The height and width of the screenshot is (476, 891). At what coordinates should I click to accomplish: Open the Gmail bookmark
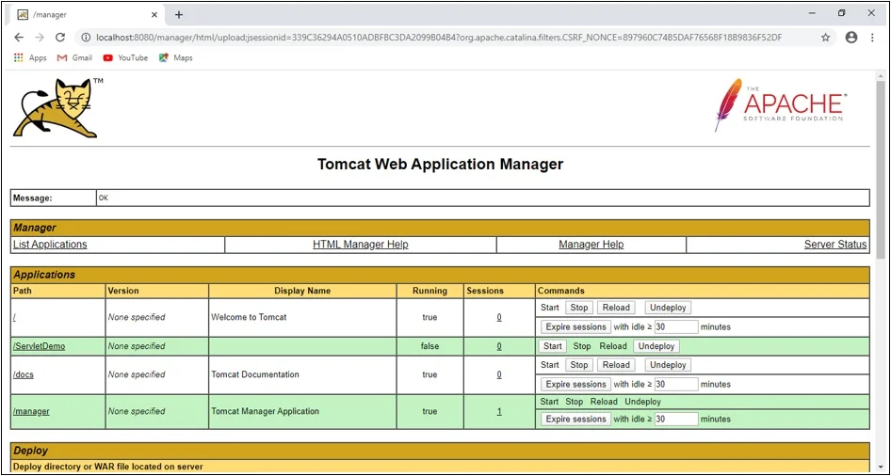point(74,57)
